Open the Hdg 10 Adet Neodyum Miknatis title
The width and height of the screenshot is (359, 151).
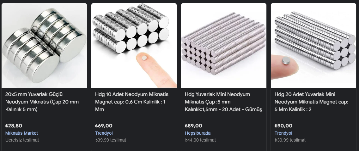pyautogui.click(x=132, y=102)
